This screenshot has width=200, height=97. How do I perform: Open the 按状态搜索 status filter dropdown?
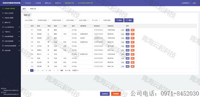[x=30, y=20]
